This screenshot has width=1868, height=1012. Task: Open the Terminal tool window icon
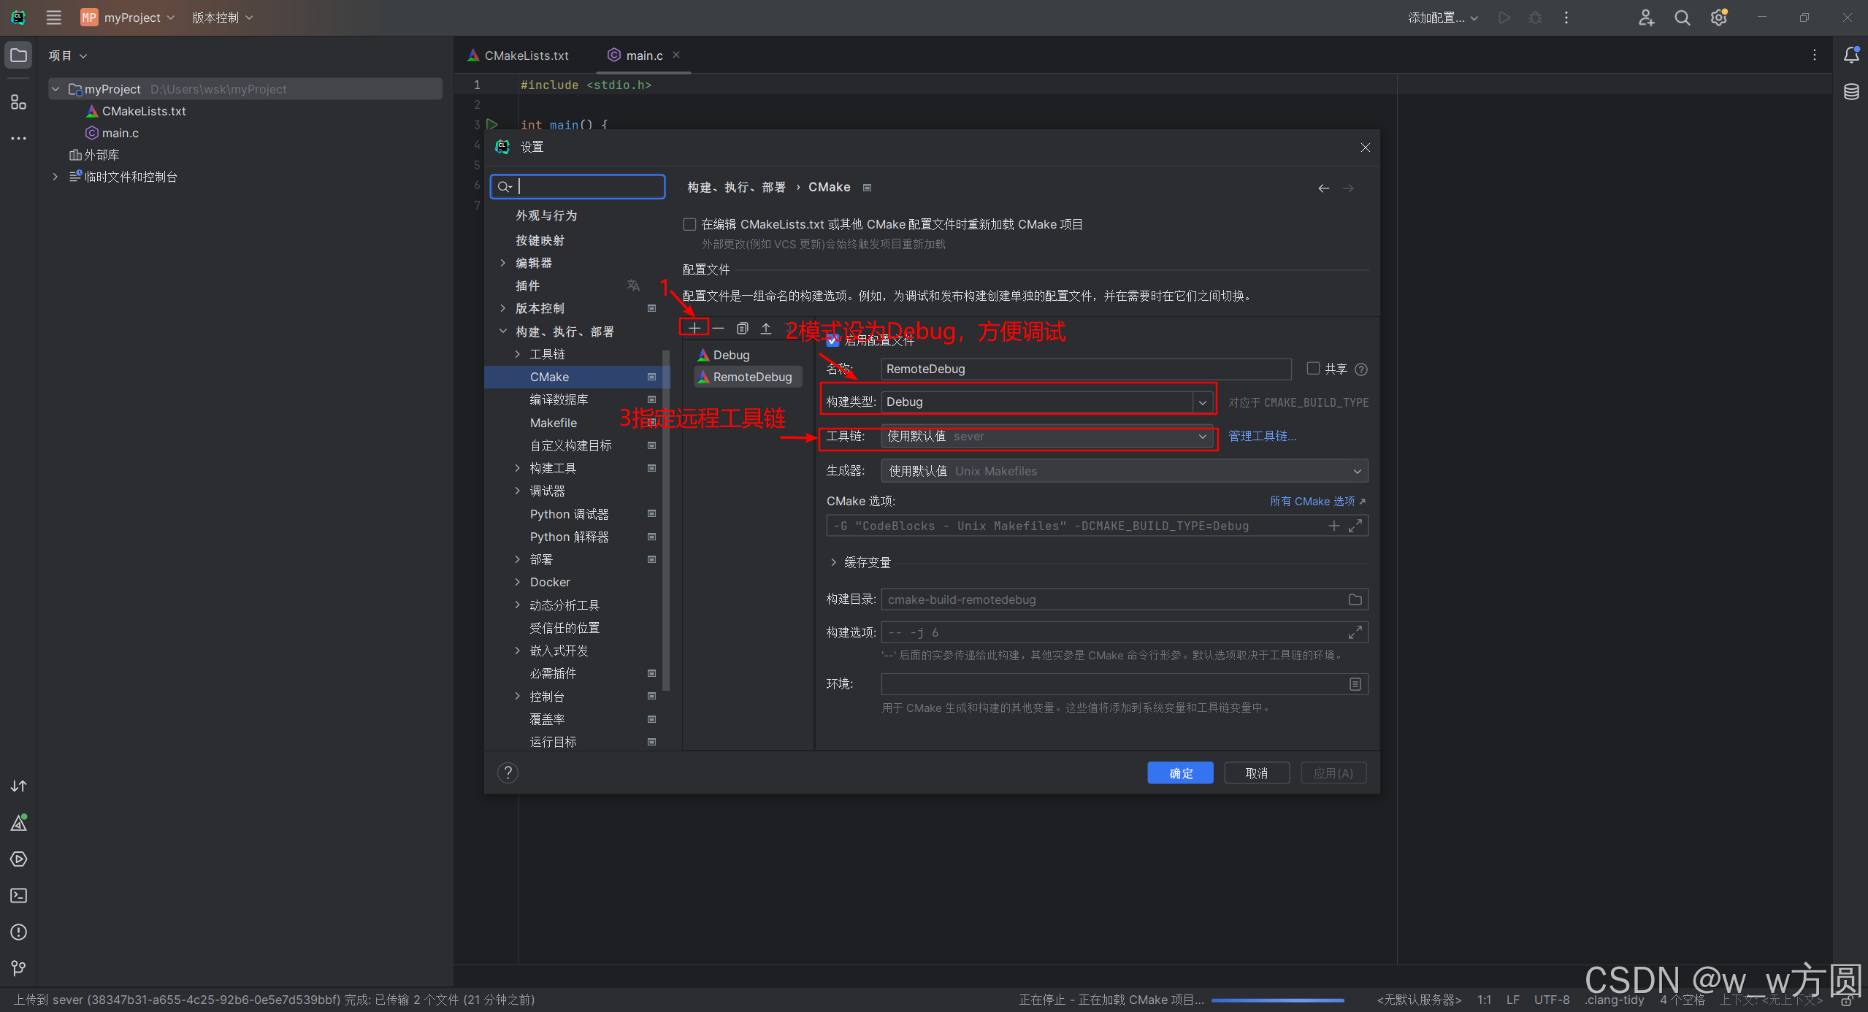click(19, 896)
